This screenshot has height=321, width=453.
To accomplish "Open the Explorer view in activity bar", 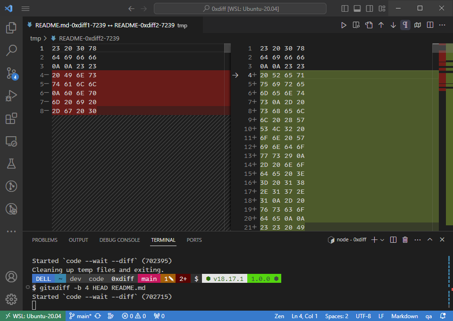I will [x=11, y=28].
